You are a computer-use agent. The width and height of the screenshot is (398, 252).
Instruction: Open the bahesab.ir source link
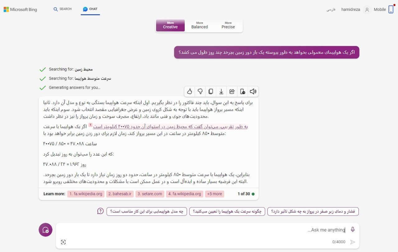point(120,194)
